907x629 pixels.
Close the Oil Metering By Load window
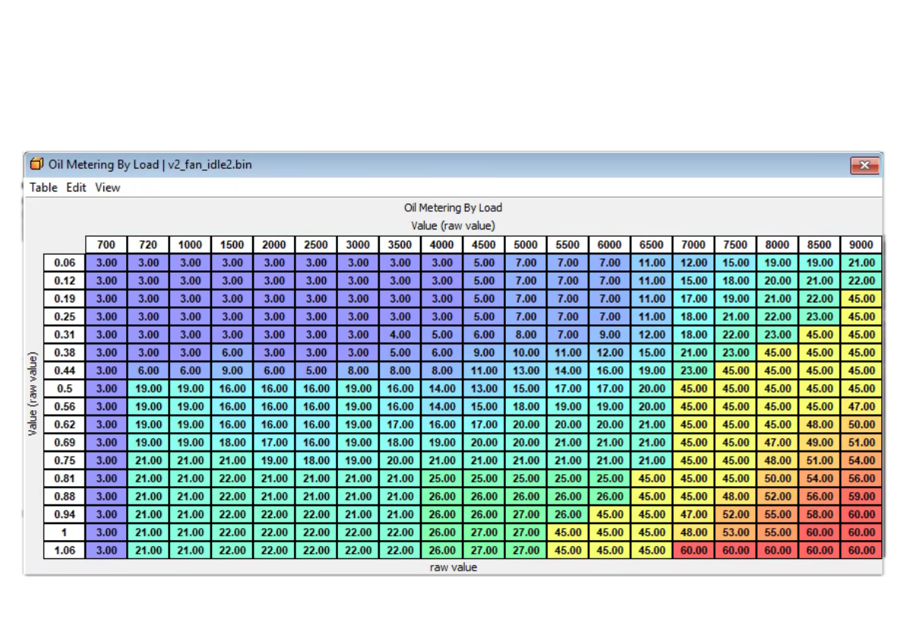[x=864, y=165]
